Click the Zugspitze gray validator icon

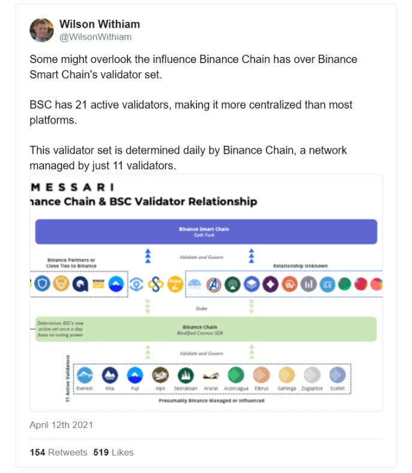pyautogui.click(x=312, y=375)
